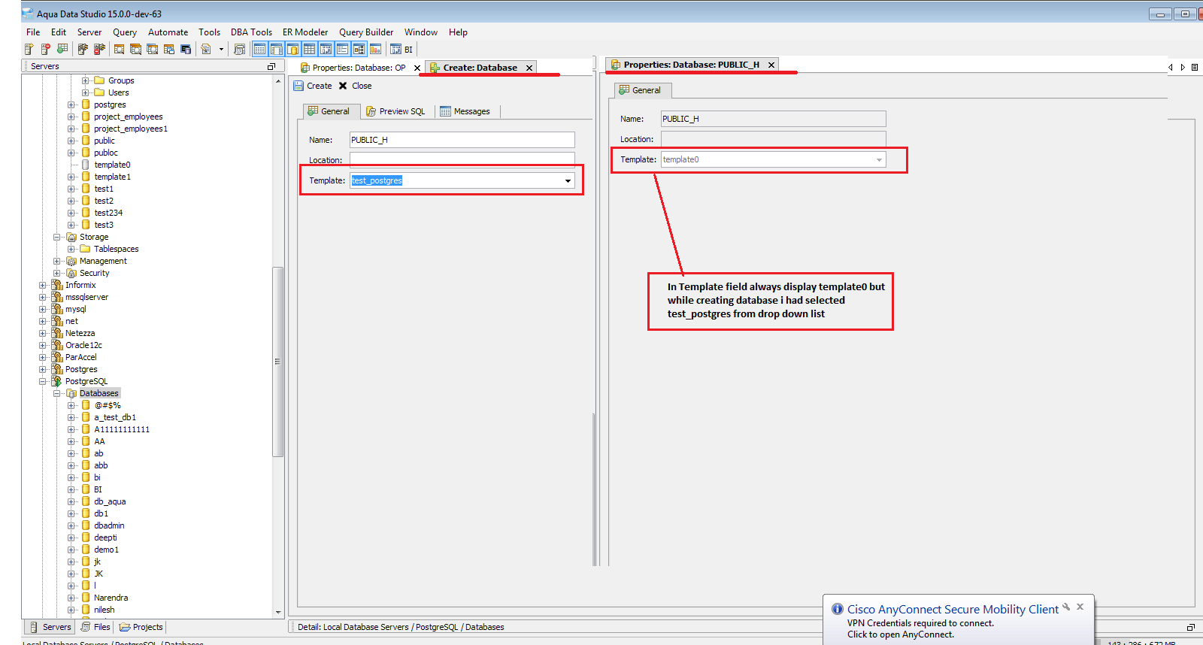Viewport: 1203px width, 645px height.
Task: Open the DBA Tools menu
Action: pos(251,32)
